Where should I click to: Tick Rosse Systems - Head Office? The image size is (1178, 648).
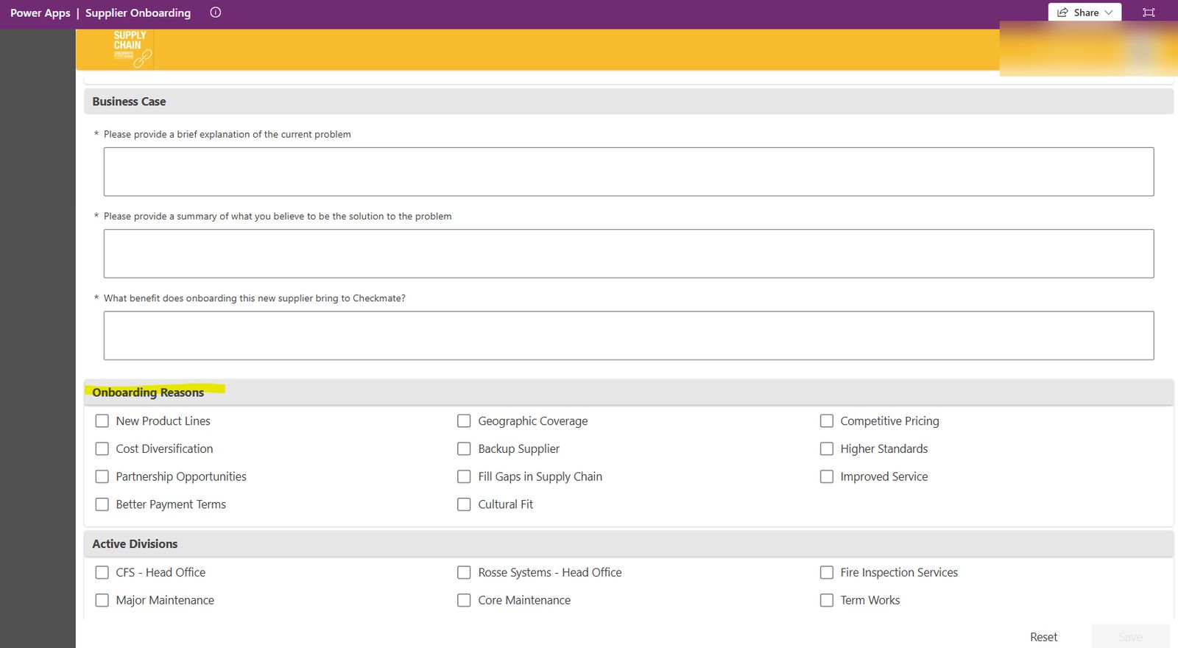coord(464,572)
